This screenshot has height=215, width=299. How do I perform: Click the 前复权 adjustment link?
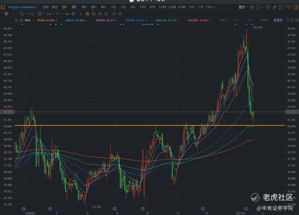[278, 20]
